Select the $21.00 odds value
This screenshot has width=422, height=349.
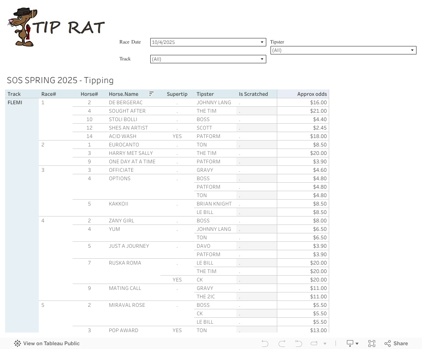pos(318,111)
